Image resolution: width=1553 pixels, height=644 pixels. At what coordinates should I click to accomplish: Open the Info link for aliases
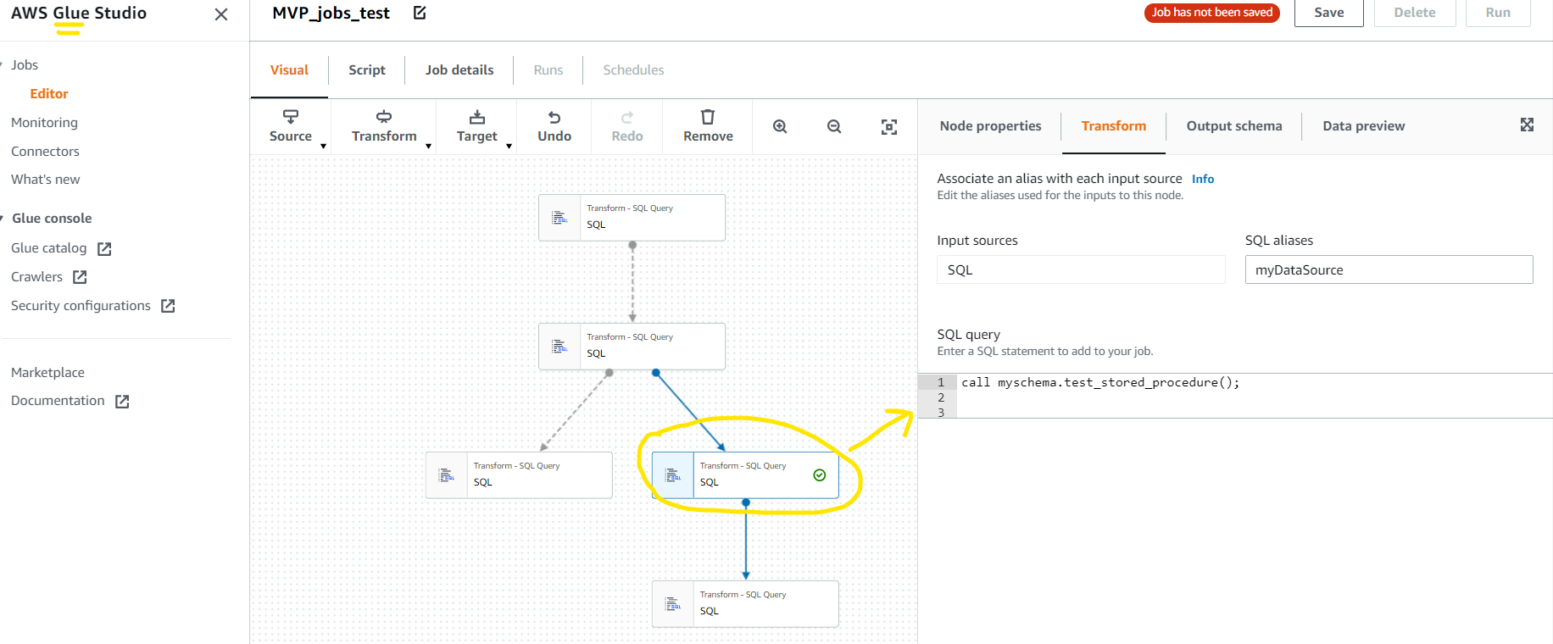tap(1203, 179)
